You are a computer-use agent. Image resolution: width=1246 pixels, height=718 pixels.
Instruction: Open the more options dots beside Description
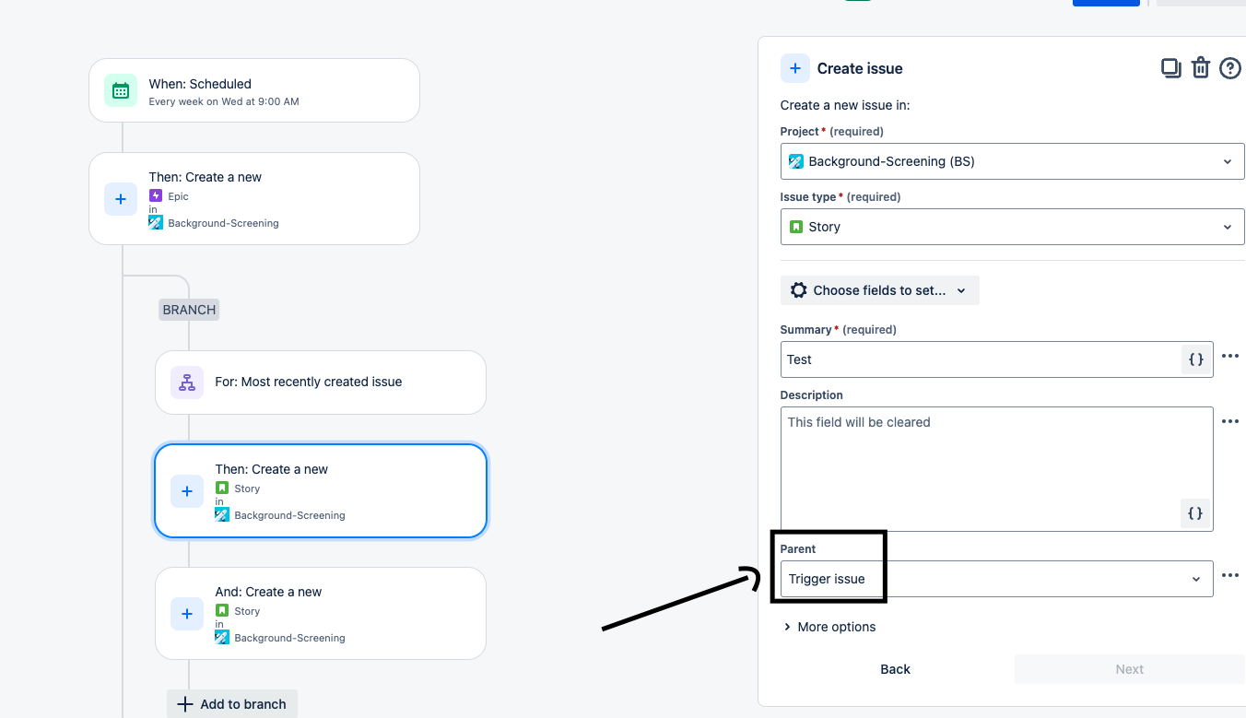point(1229,421)
